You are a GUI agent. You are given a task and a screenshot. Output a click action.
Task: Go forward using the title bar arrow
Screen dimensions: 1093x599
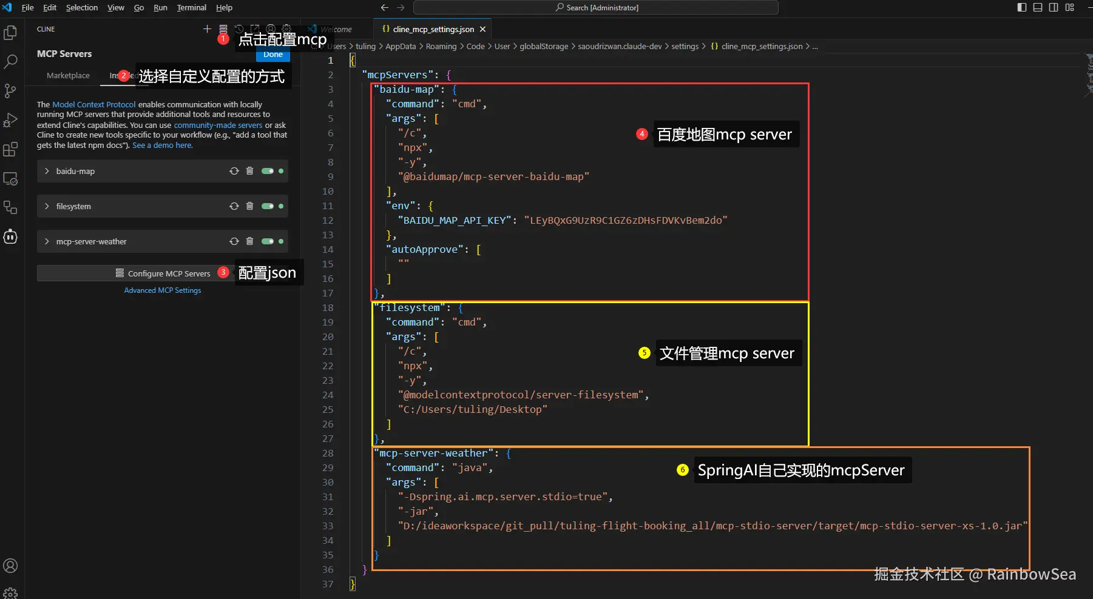[401, 7]
